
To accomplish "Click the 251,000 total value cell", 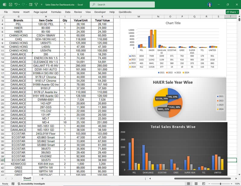I will click(102, 122).
